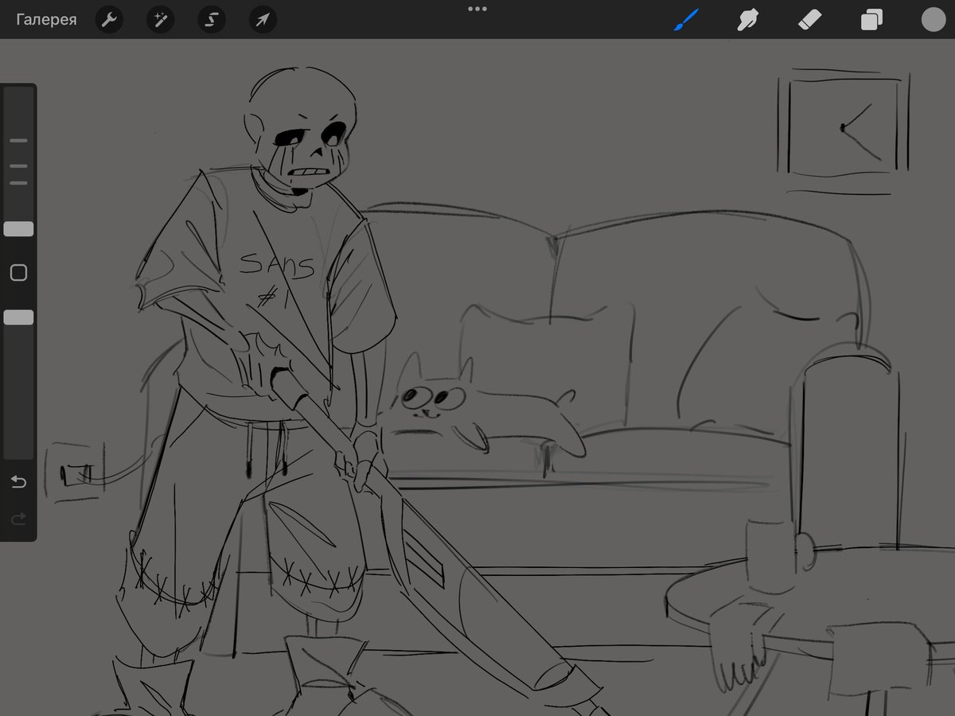Open the Layers panel
The width and height of the screenshot is (955, 716).
click(x=871, y=20)
